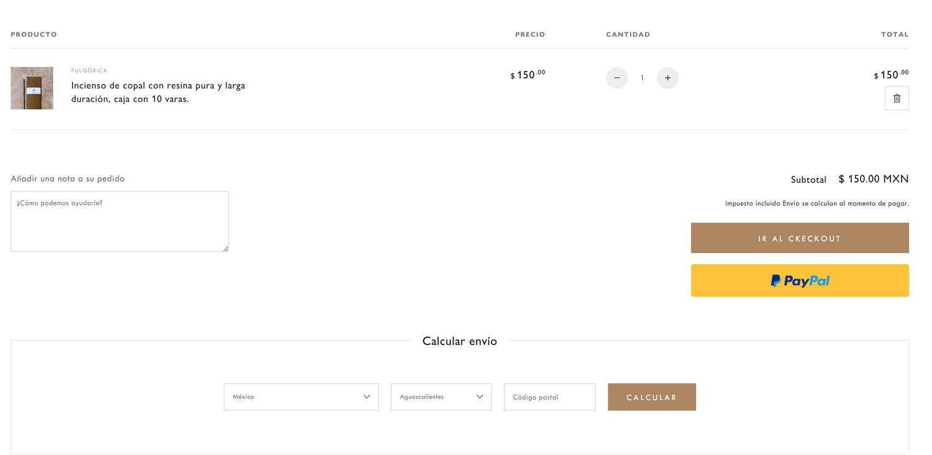Expand the Aguascalientes state dropdown
This screenshot has width=932, height=455.
coord(441,397)
